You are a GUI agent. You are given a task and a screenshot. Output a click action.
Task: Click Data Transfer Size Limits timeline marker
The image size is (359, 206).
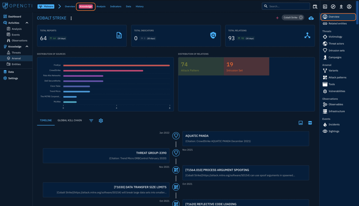[x=176, y=187]
